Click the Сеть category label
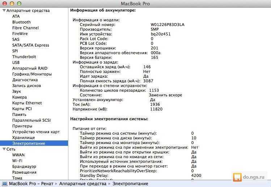271x187 pixels. pyautogui.click(x=11, y=149)
